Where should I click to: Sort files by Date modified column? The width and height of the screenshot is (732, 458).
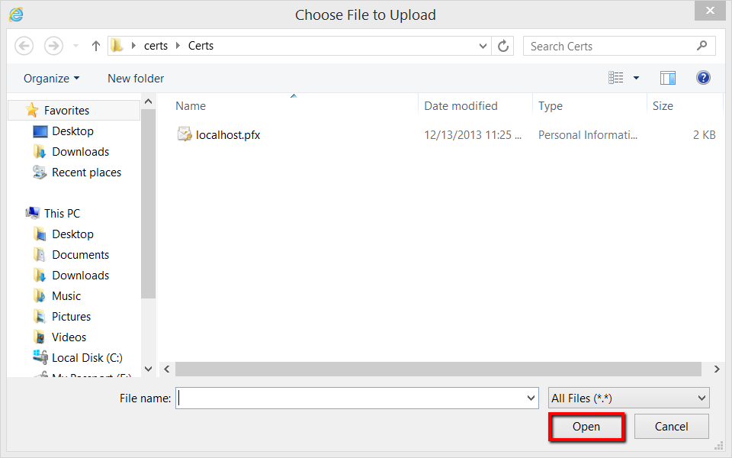click(461, 106)
